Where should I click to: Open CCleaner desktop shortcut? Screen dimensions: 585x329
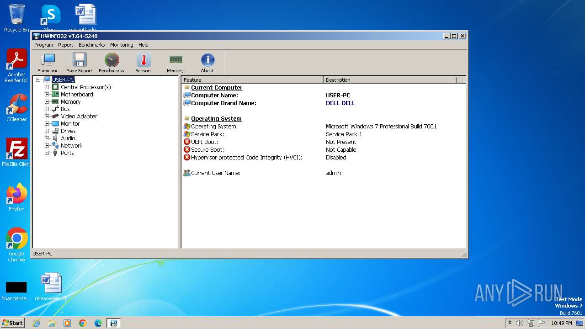coord(16,108)
